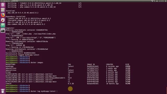This screenshot has width=167, height=94.
Task: Select the IMAGE ID column header
Action: click(x=91, y=64)
